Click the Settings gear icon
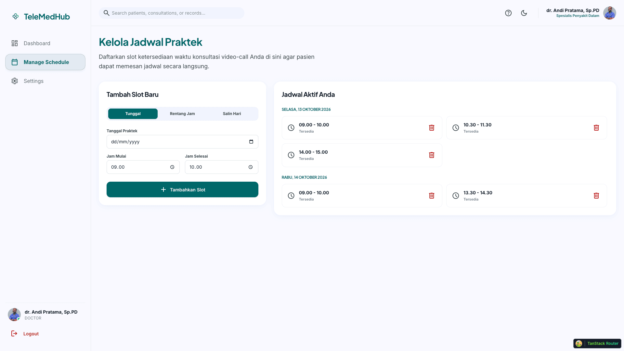The width and height of the screenshot is (624, 351). (15, 81)
